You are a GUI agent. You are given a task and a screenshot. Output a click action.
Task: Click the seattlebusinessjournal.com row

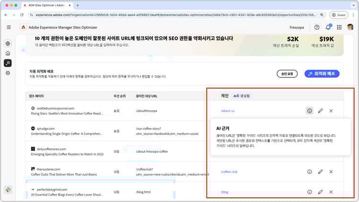(x=184, y=111)
